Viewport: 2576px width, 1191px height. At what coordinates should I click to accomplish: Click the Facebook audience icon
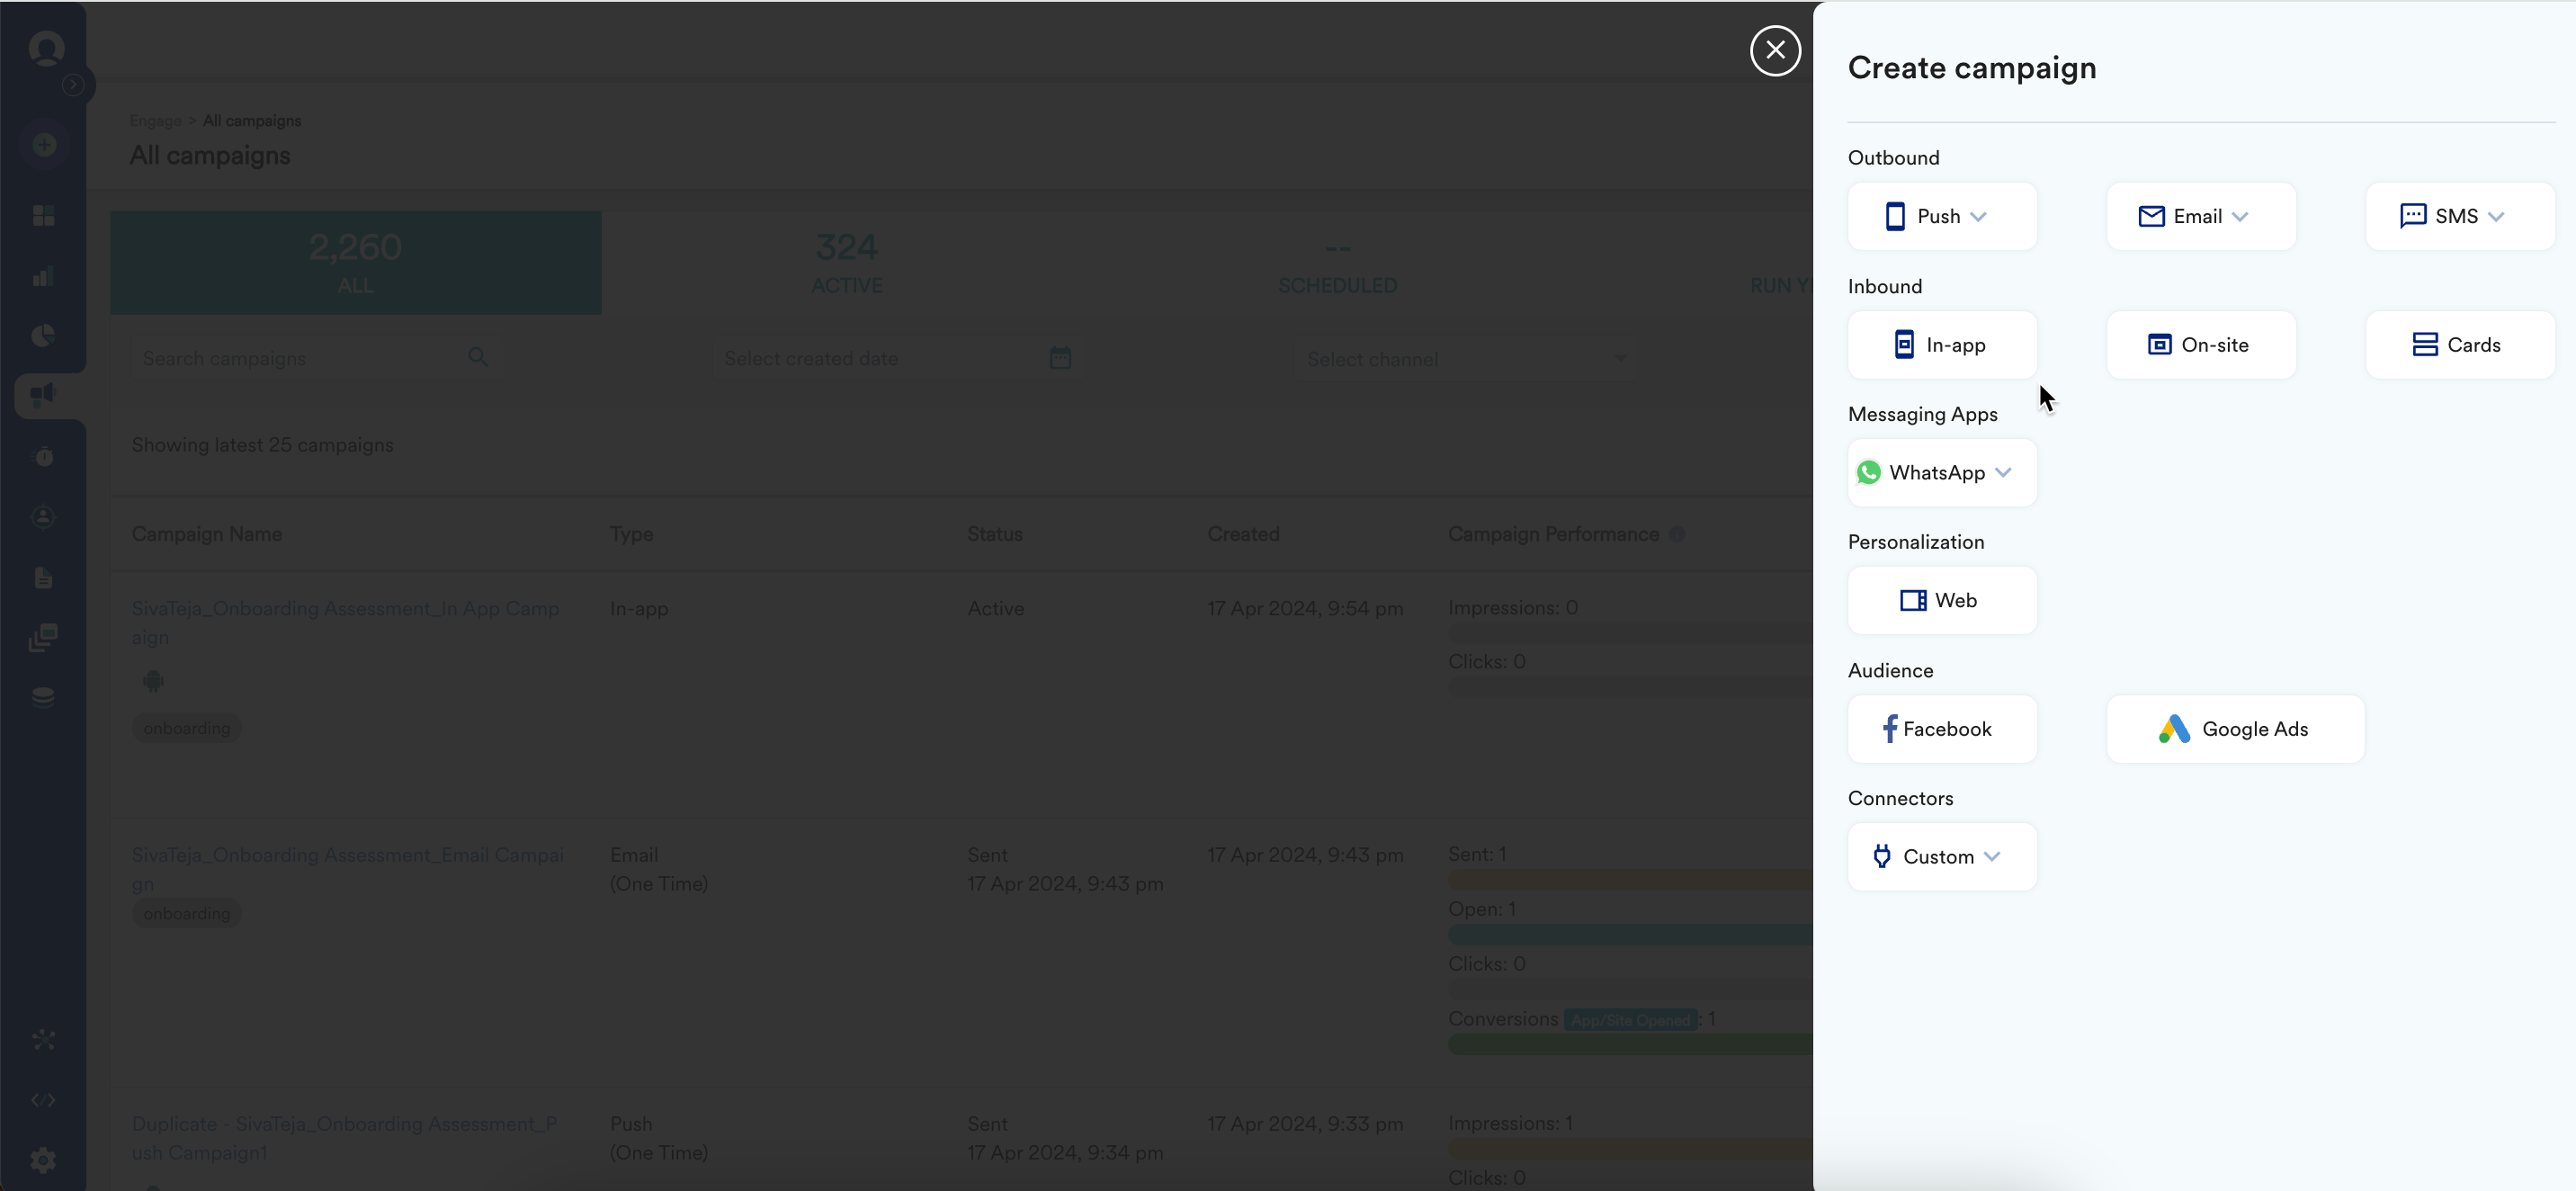click(1889, 729)
